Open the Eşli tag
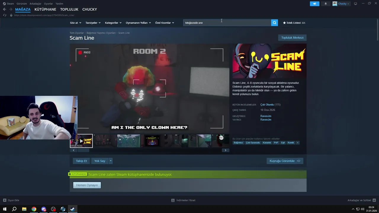379x213 pixels. click(283, 143)
